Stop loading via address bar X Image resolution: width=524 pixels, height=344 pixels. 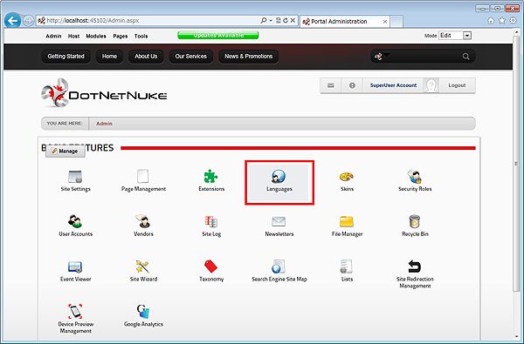point(293,20)
